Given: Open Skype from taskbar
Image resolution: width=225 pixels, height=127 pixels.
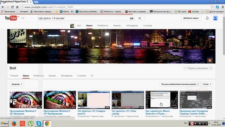Looking at the screenshot, I should pos(39,123).
